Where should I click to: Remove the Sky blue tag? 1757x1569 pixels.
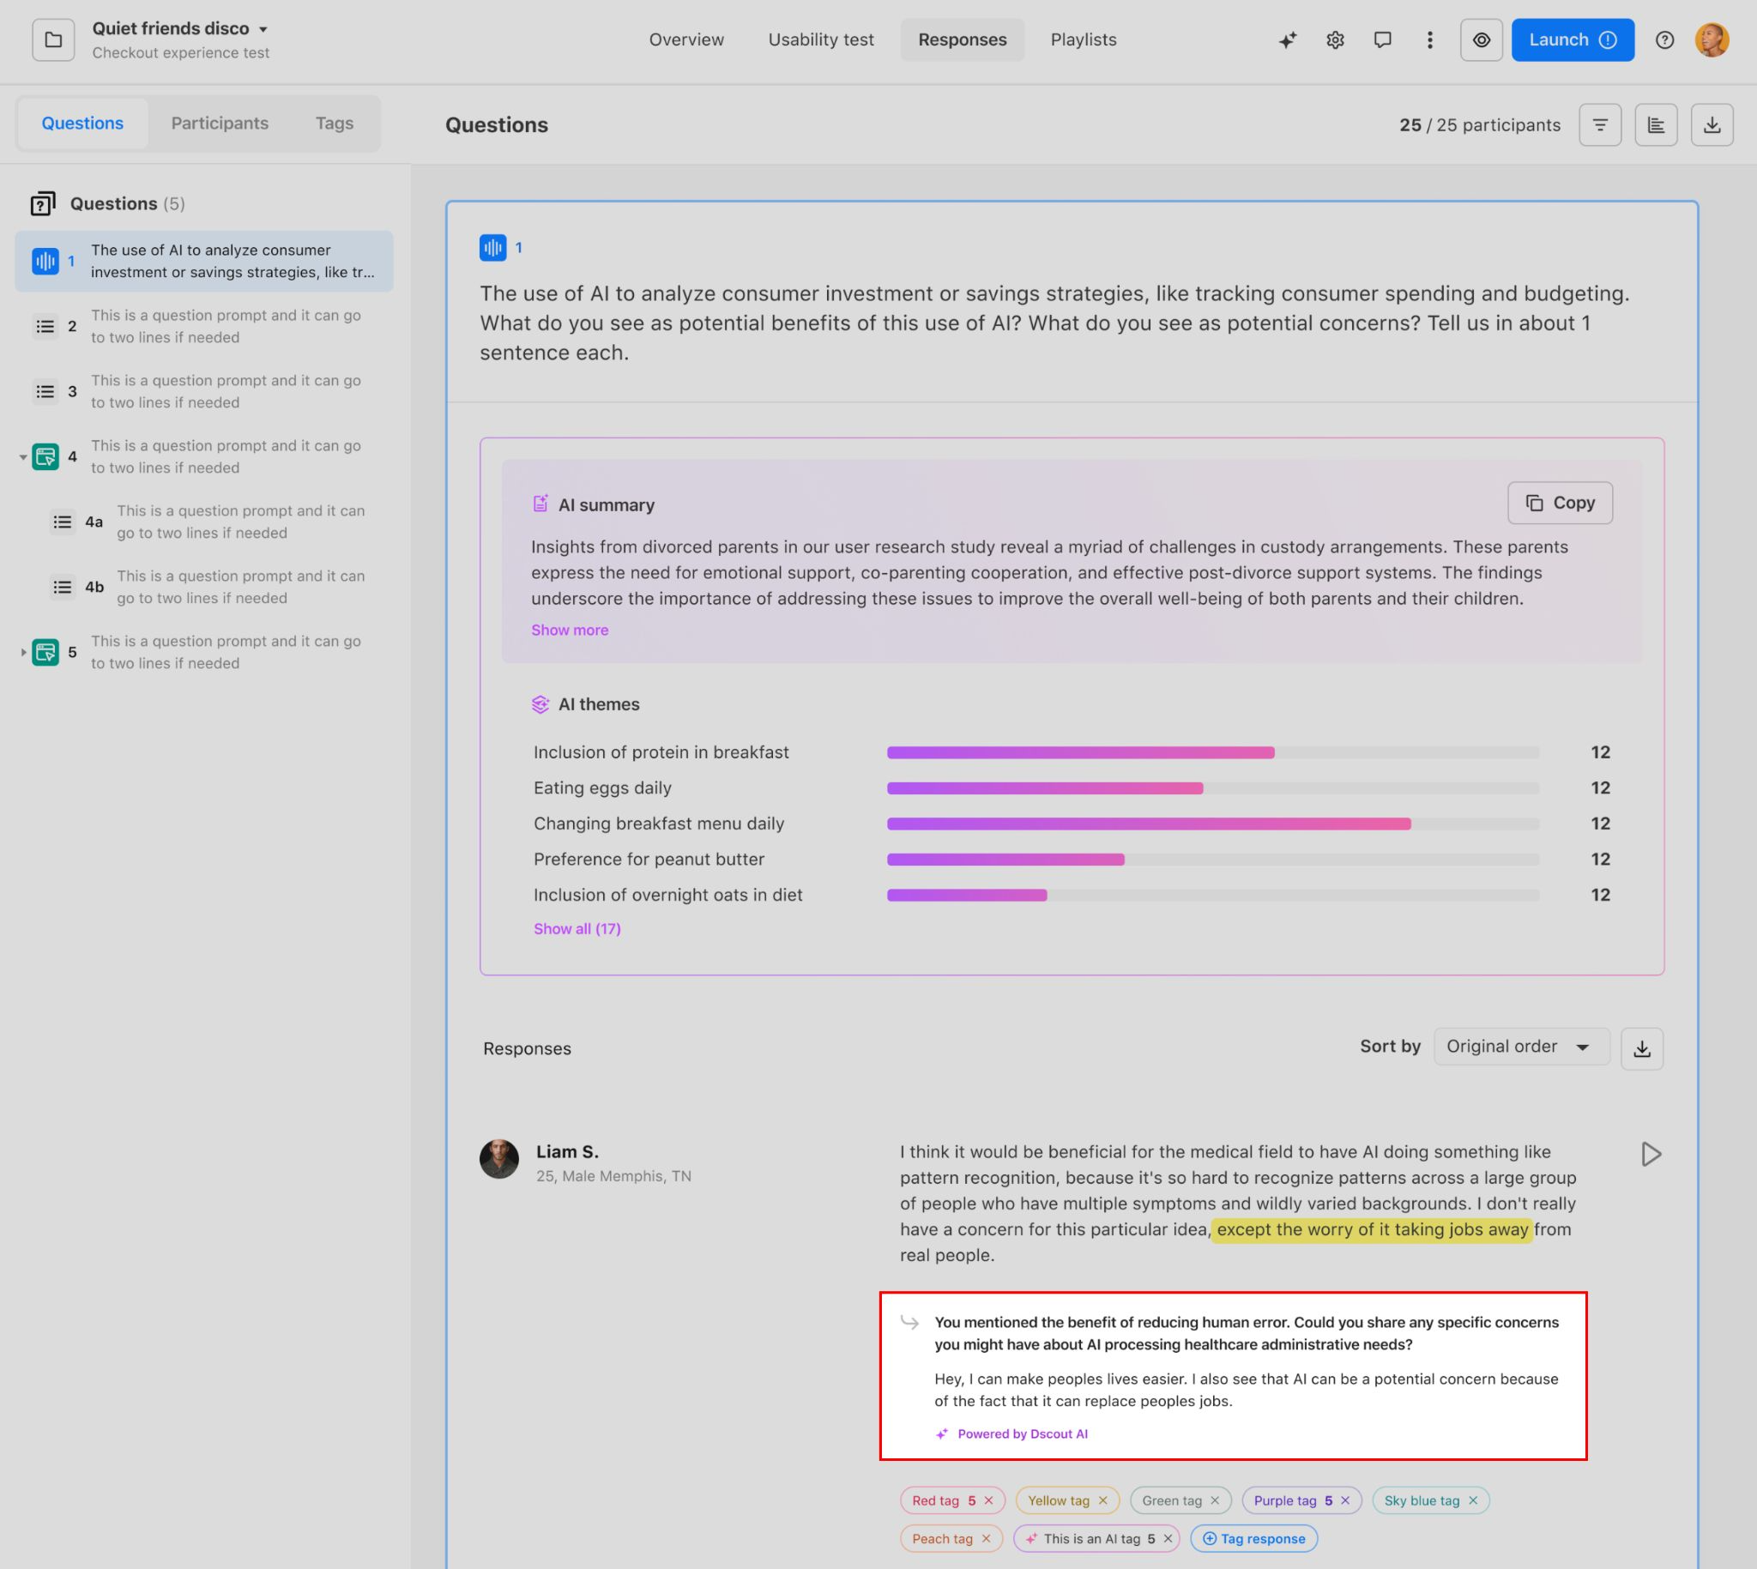pos(1473,1500)
